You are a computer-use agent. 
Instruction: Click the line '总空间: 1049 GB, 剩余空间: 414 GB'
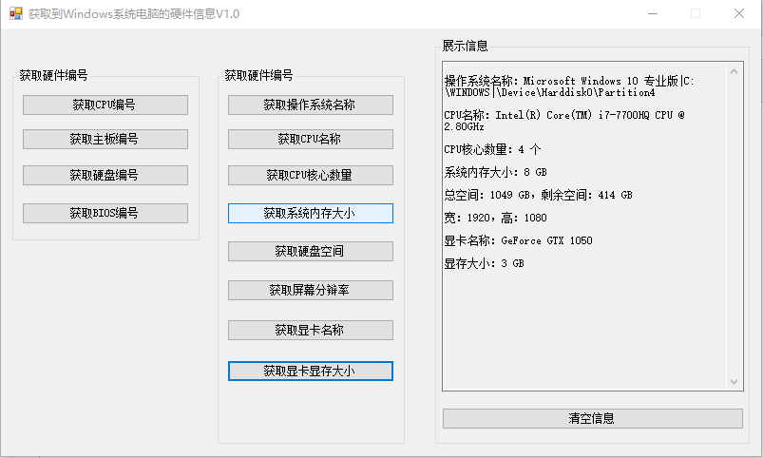pyautogui.click(x=538, y=195)
